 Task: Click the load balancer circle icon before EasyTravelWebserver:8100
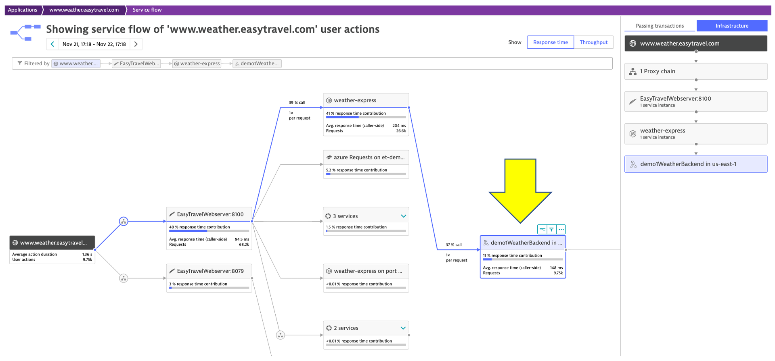(x=124, y=221)
